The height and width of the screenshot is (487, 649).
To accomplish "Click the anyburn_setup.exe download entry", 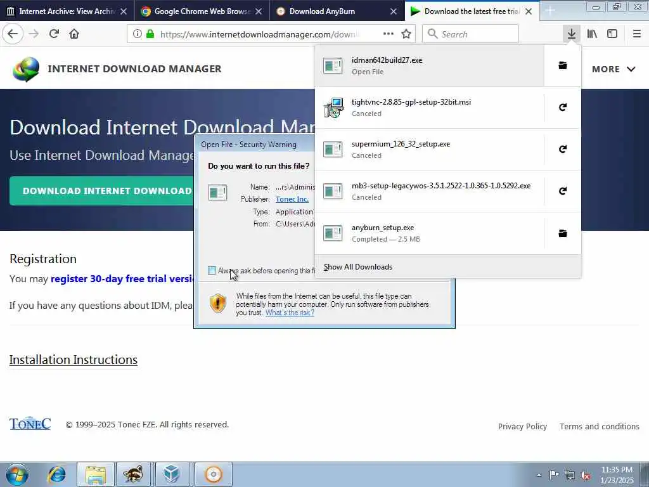I will click(429, 233).
